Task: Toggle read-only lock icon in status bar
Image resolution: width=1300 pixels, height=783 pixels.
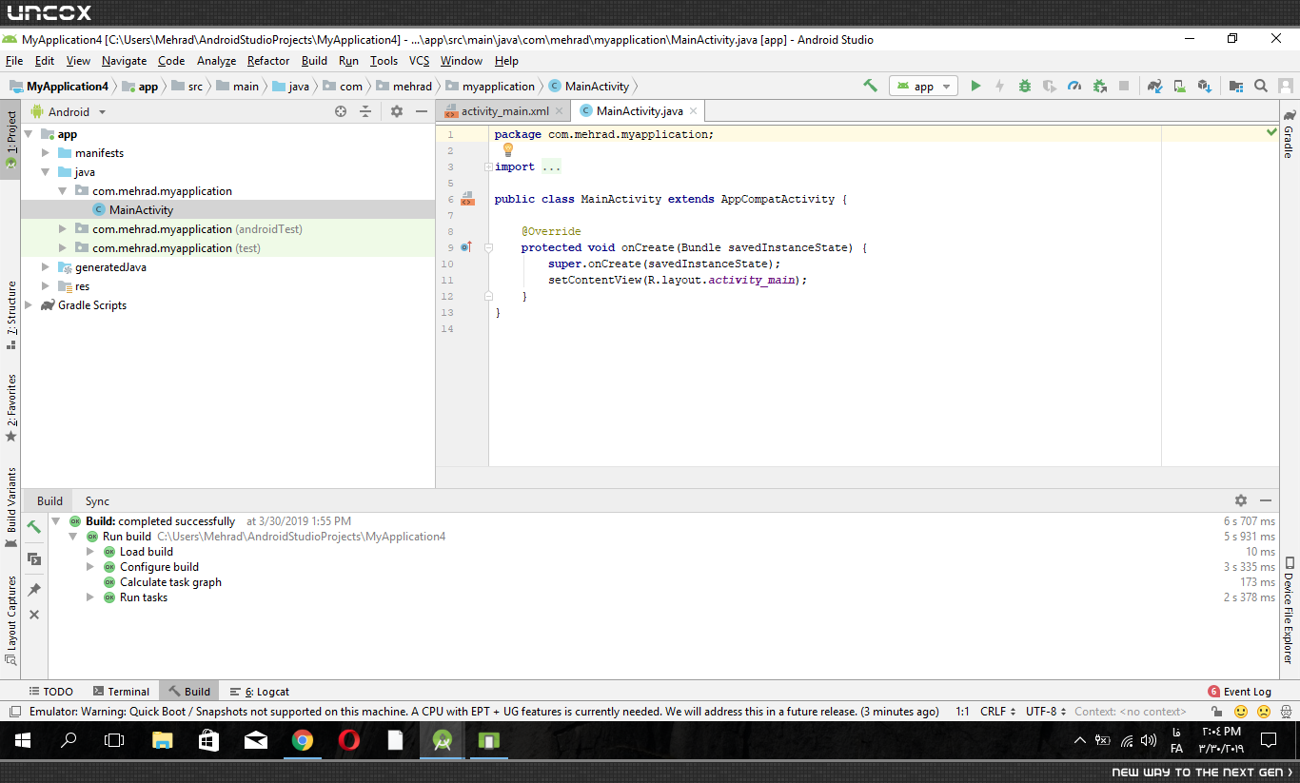Action: coord(1216,712)
